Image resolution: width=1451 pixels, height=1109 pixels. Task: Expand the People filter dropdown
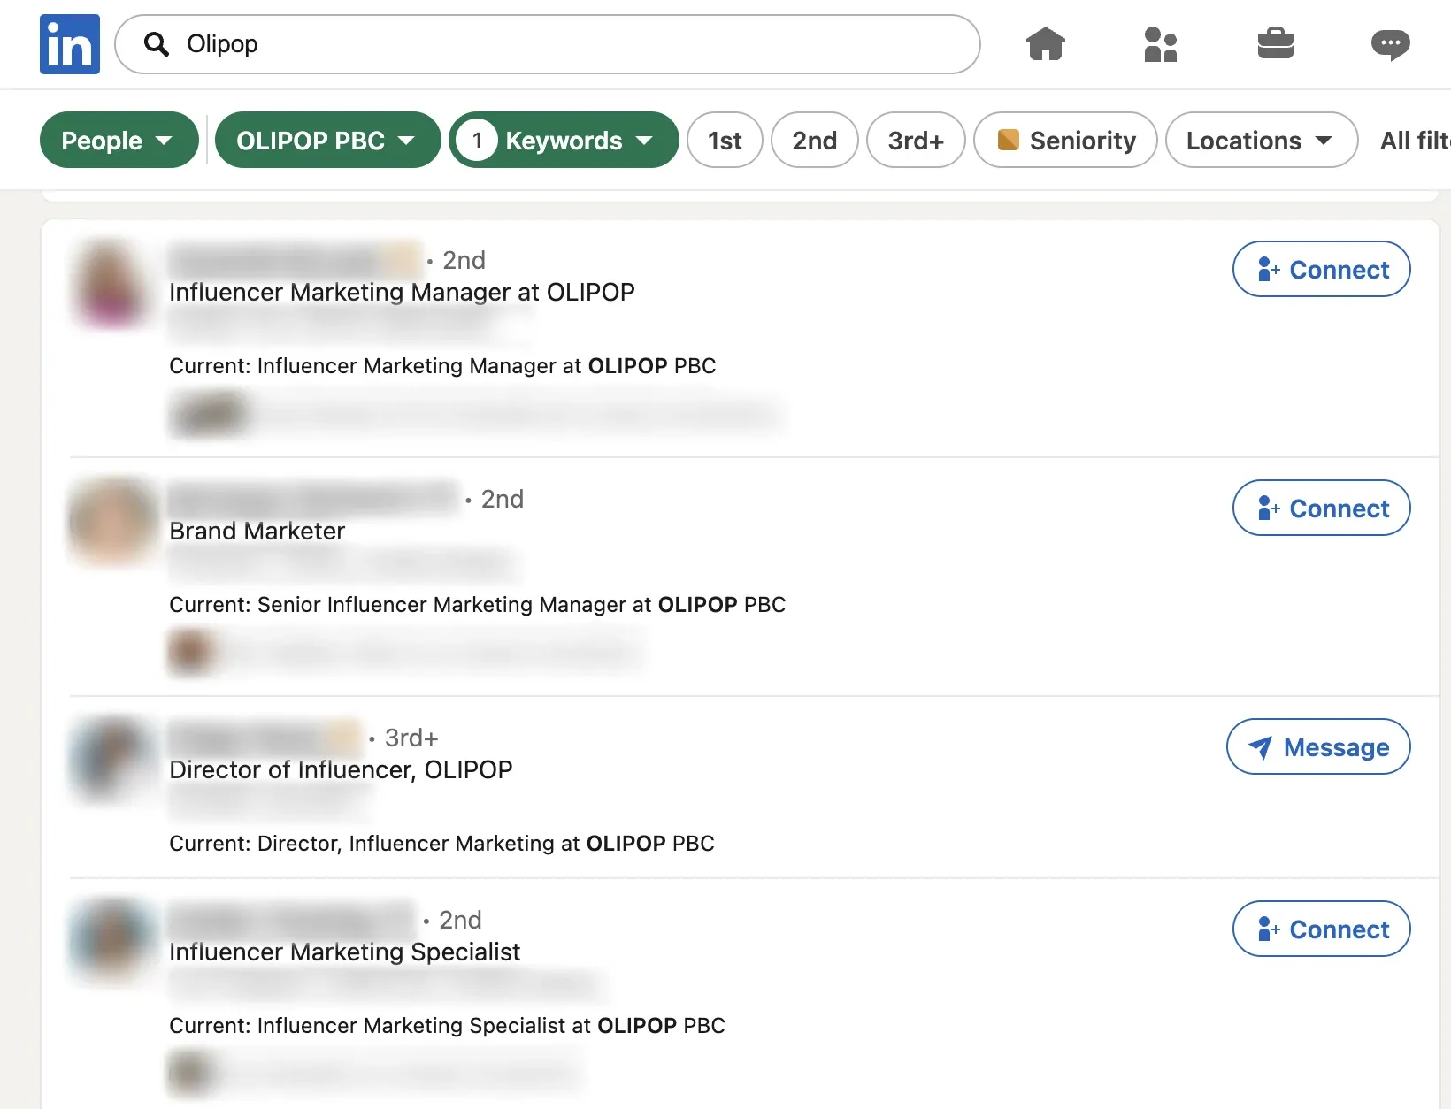point(119,140)
